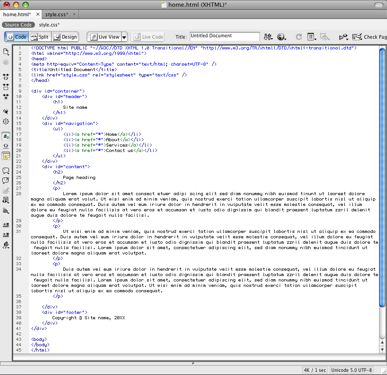The width and height of the screenshot is (387, 375).
Task: Collapse the full tag in code
Action: pyautogui.click(x=6, y=77)
